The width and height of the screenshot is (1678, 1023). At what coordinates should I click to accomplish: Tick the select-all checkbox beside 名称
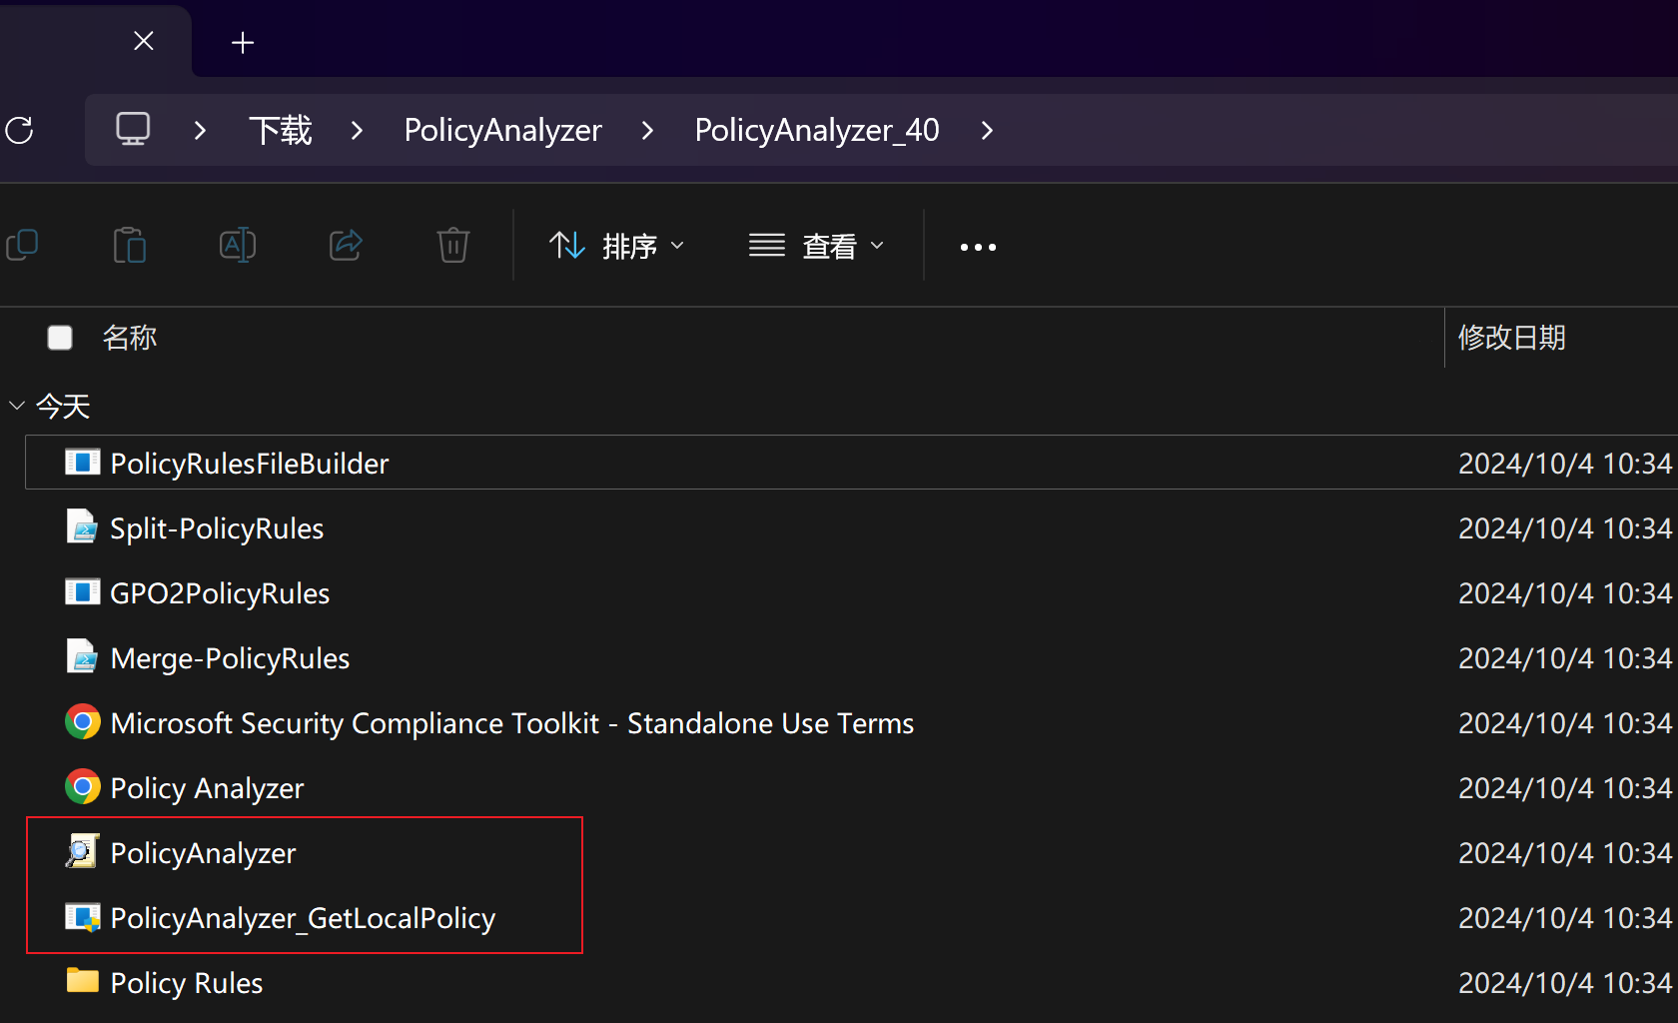tap(60, 338)
